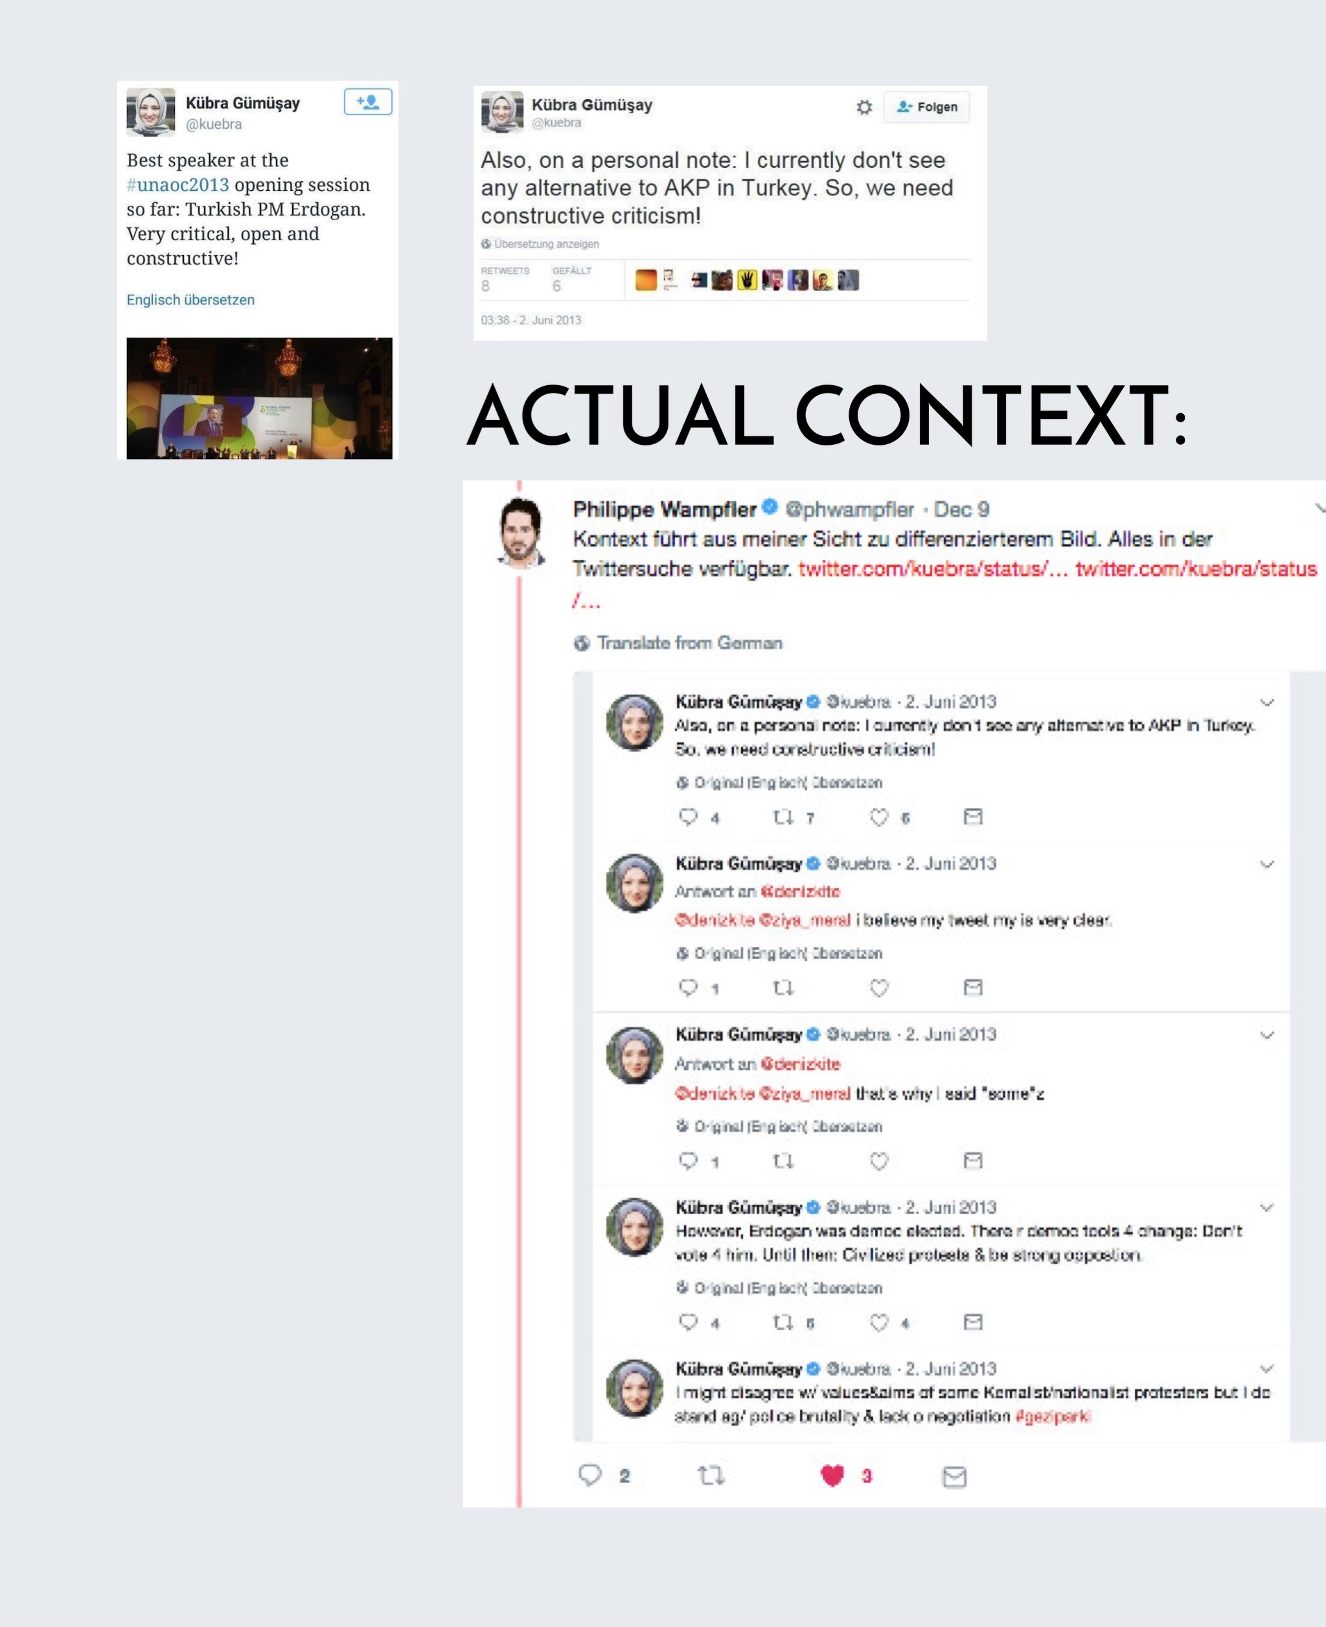The image size is (1326, 1627).
Task: Click the follow icon on the Erdogan speaker tweet
Action: click(x=367, y=102)
